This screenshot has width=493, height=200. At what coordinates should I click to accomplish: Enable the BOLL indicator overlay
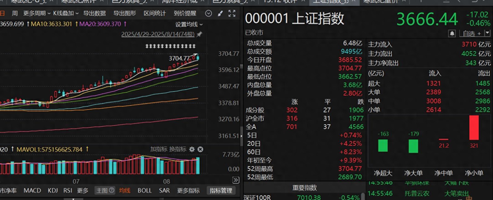145,190
